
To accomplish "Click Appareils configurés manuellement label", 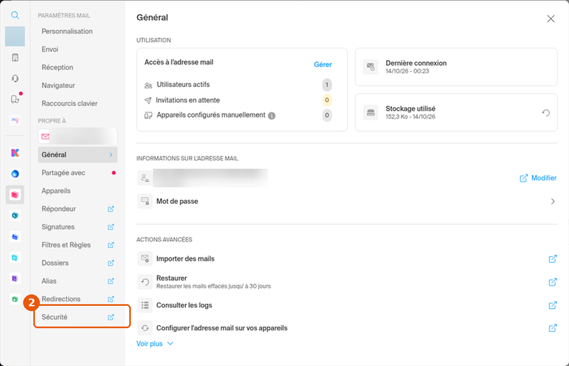I will (211, 115).
